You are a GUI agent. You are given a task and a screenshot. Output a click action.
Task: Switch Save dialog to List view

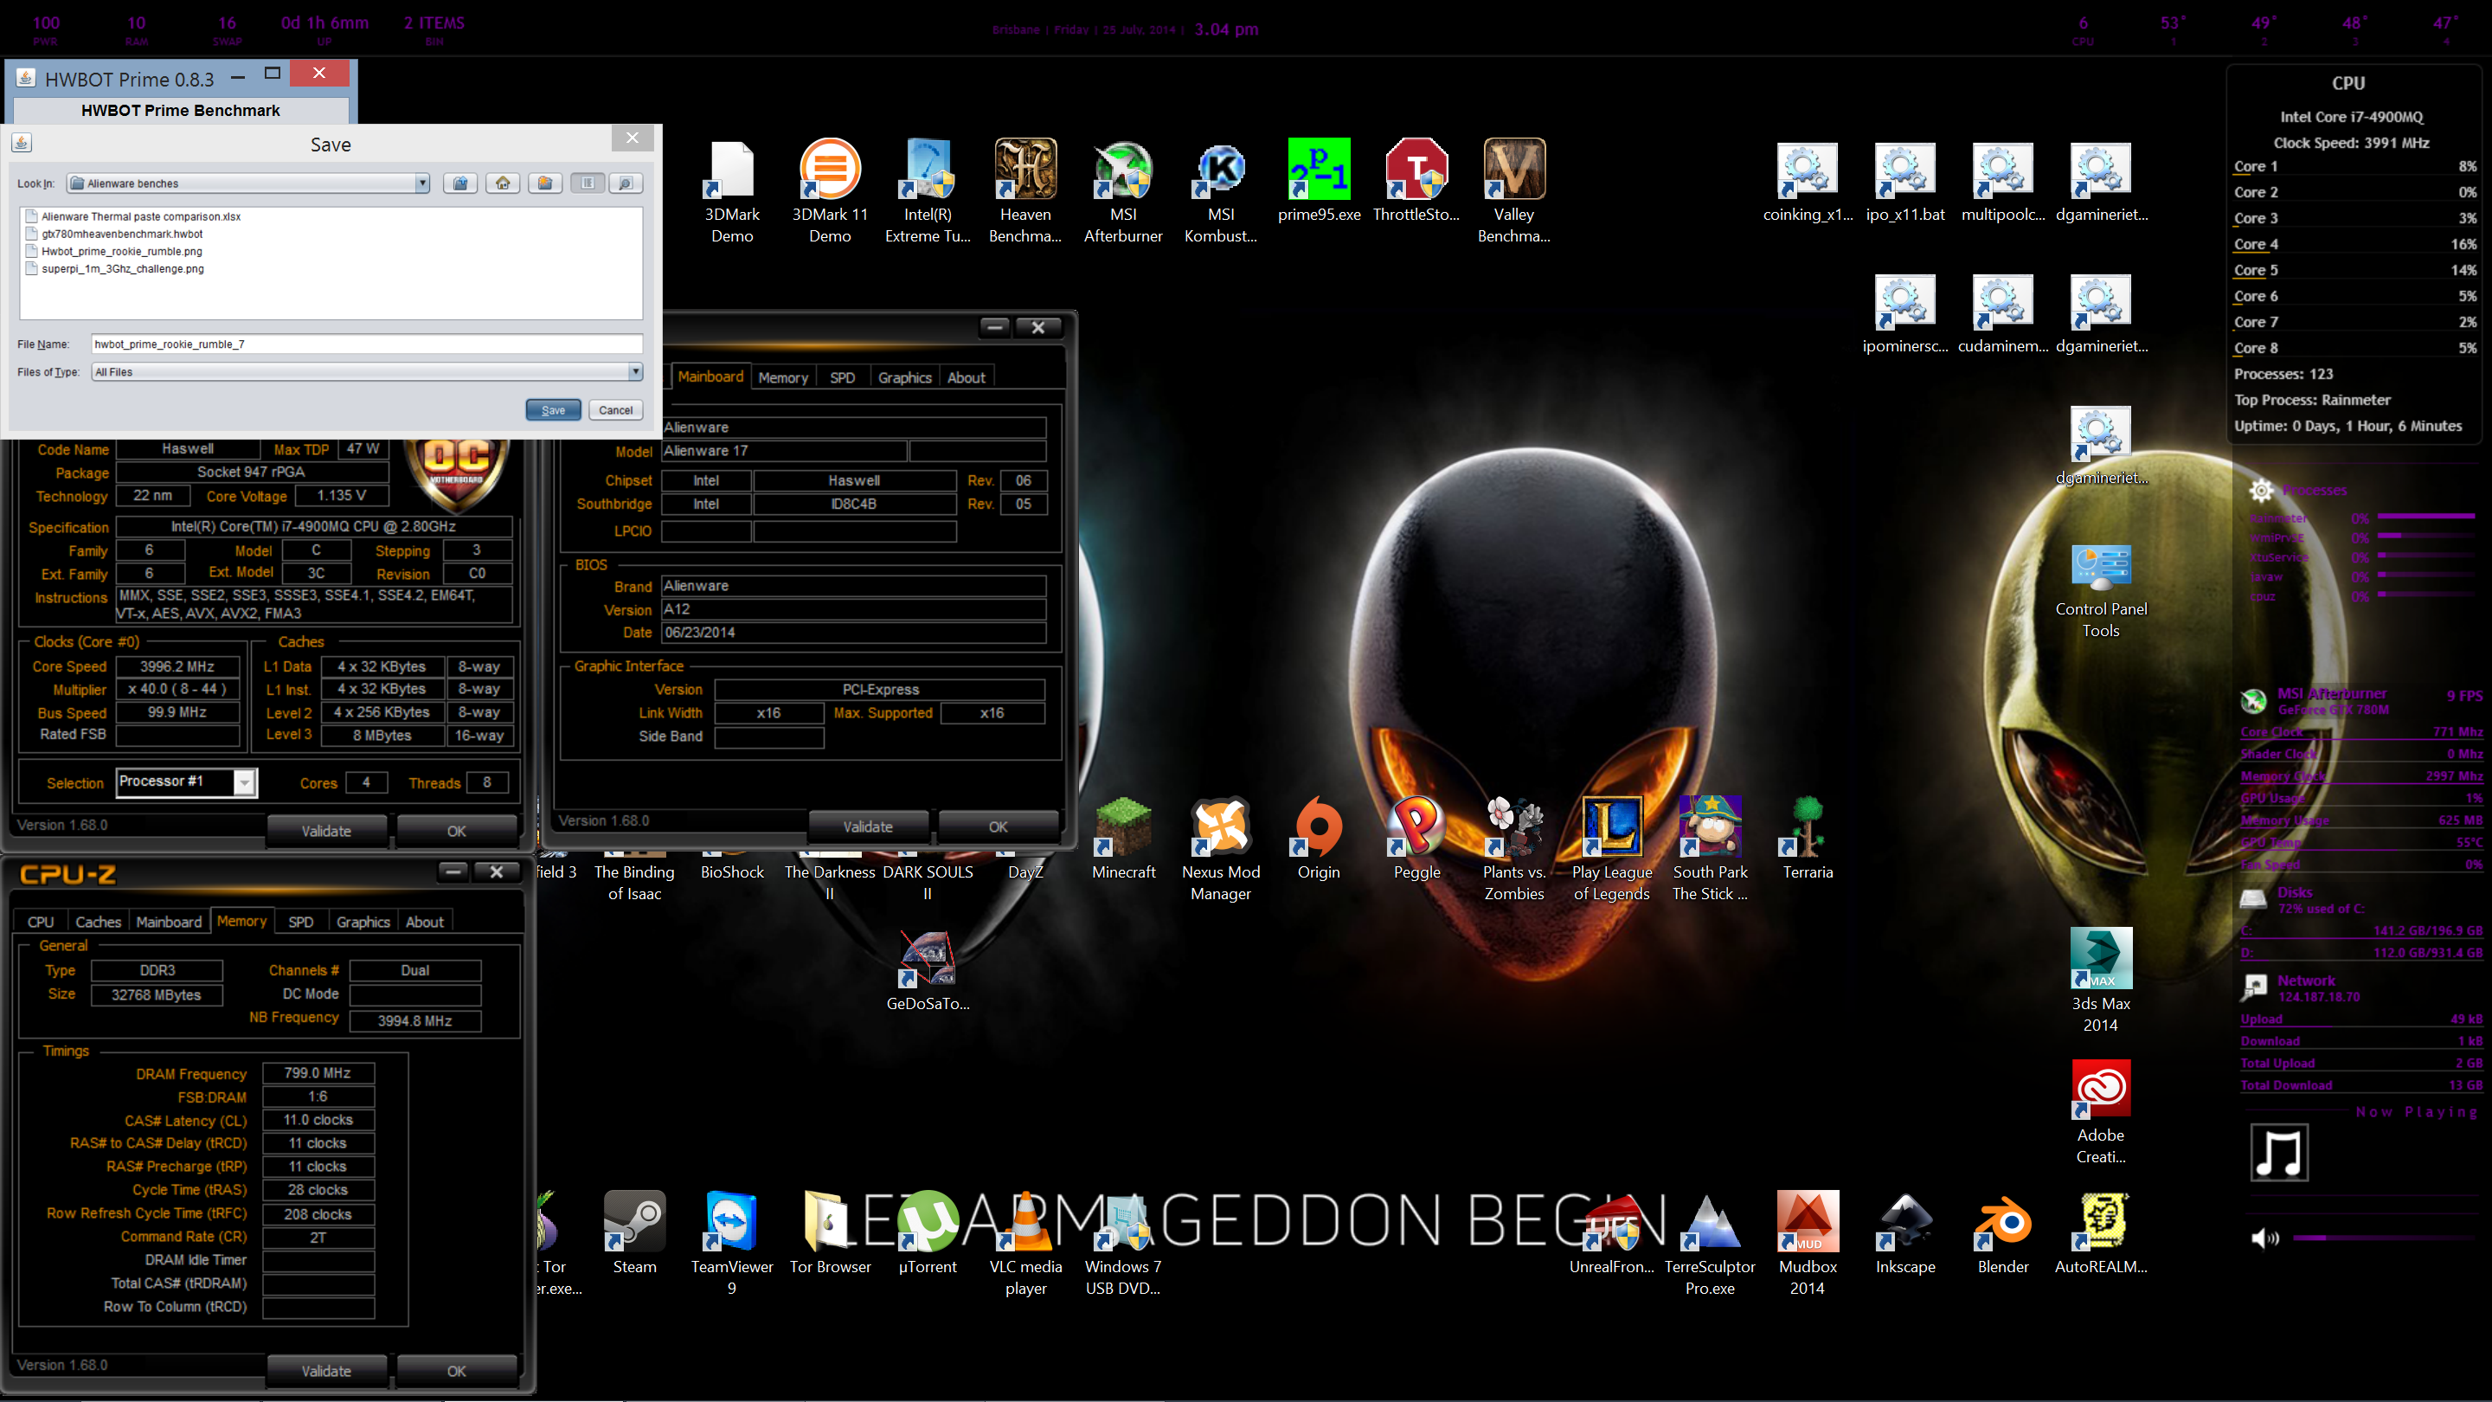(588, 183)
